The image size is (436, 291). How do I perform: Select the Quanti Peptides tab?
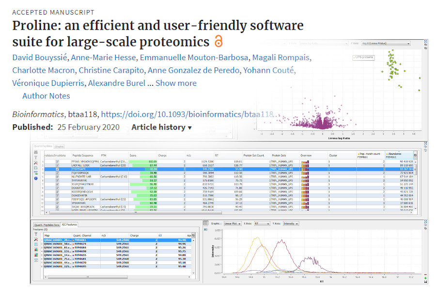43,146
